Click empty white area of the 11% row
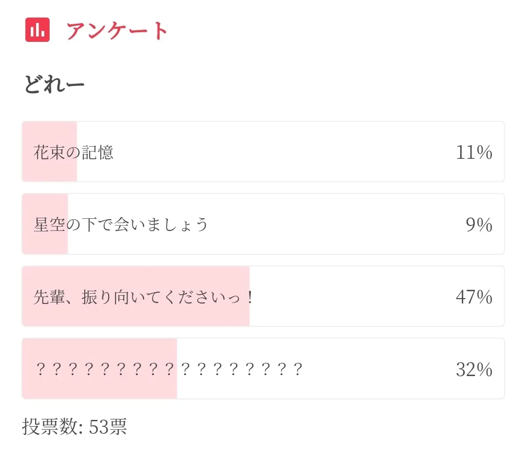 pyautogui.click(x=282, y=152)
